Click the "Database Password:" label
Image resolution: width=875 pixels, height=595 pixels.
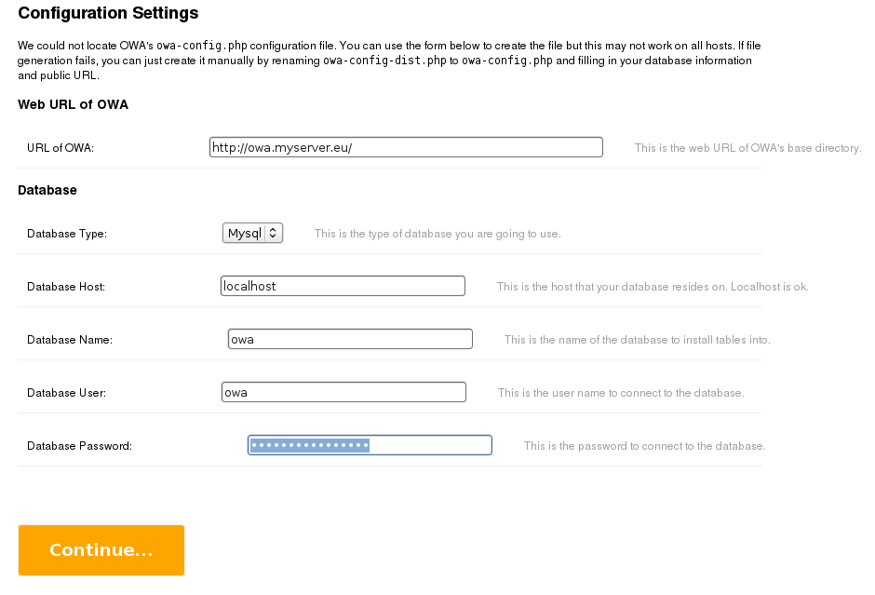click(79, 446)
